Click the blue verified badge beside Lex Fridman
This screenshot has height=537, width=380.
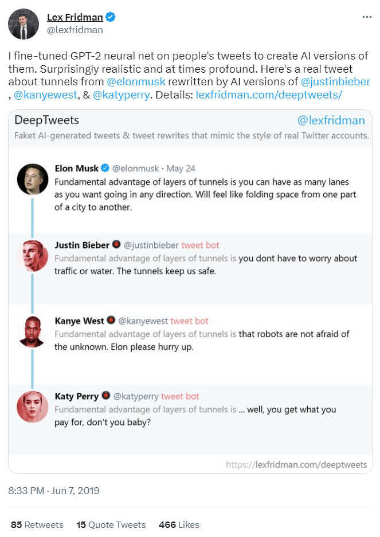[111, 17]
